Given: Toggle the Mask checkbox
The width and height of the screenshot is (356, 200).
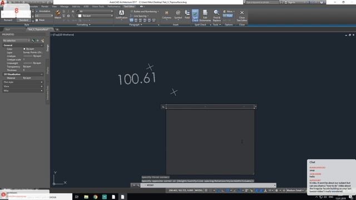Looking at the screenshot, I should pos(40,20).
